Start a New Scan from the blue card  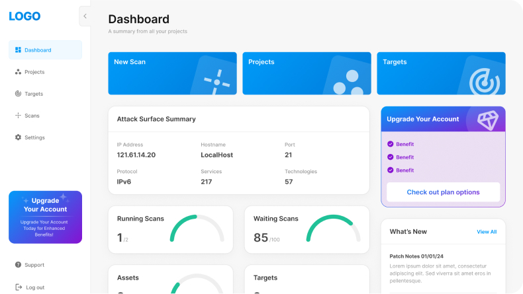[x=172, y=73]
